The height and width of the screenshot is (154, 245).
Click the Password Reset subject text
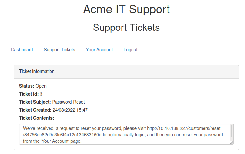point(68,102)
